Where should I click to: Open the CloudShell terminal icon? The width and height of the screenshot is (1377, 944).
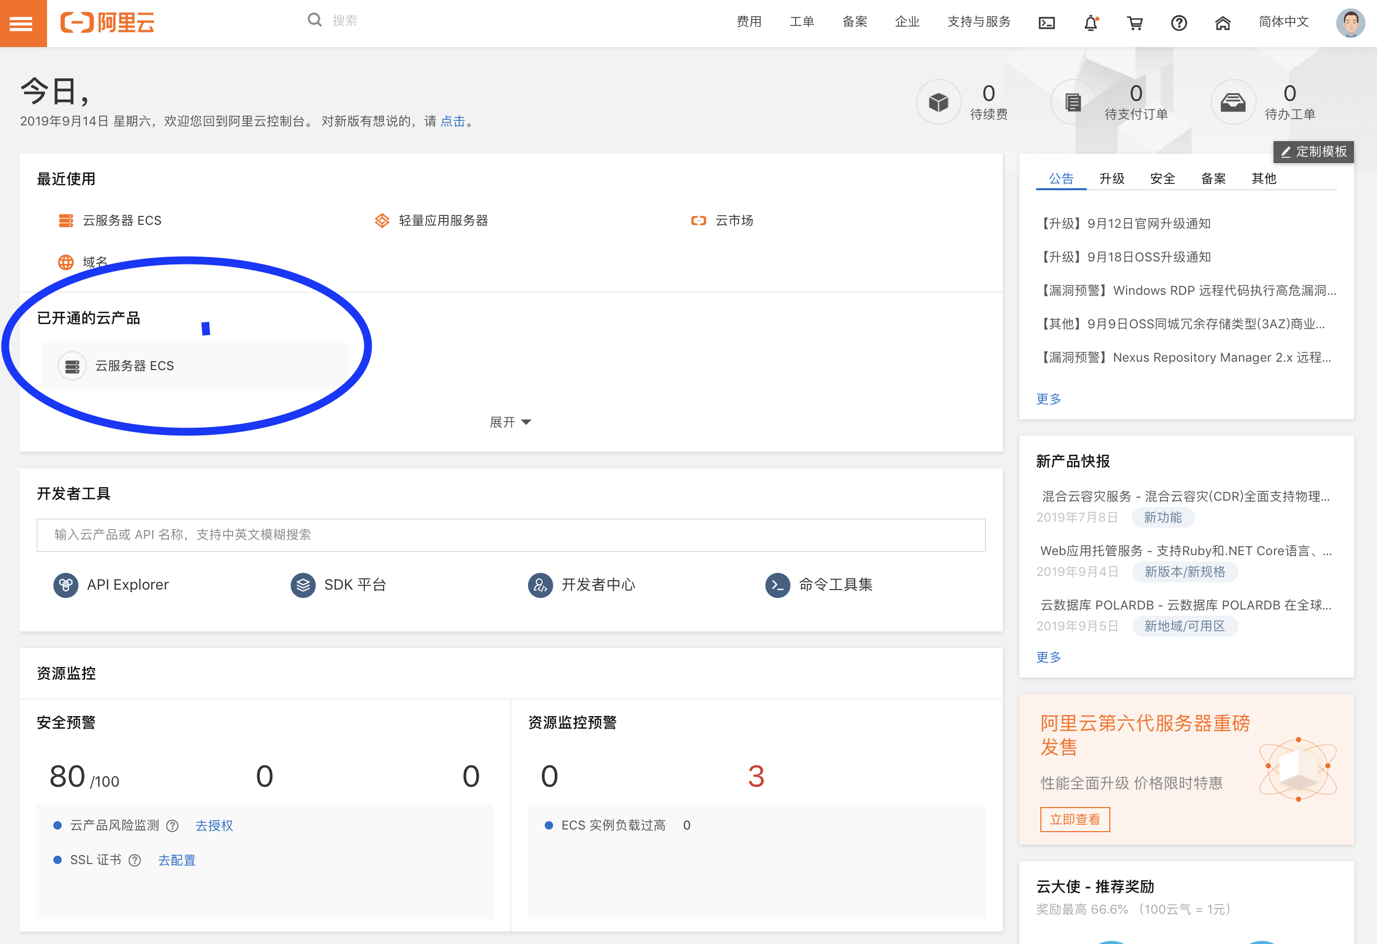[x=1048, y=23]
